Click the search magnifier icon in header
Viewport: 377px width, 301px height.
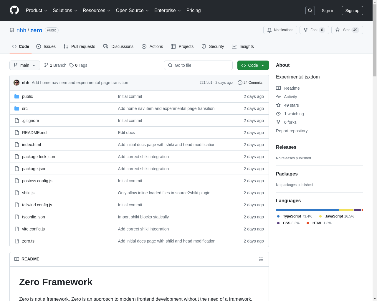[310, 11]
